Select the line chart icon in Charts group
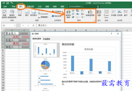Viewport: 132px width, 91px height. [x=73, y=14]
